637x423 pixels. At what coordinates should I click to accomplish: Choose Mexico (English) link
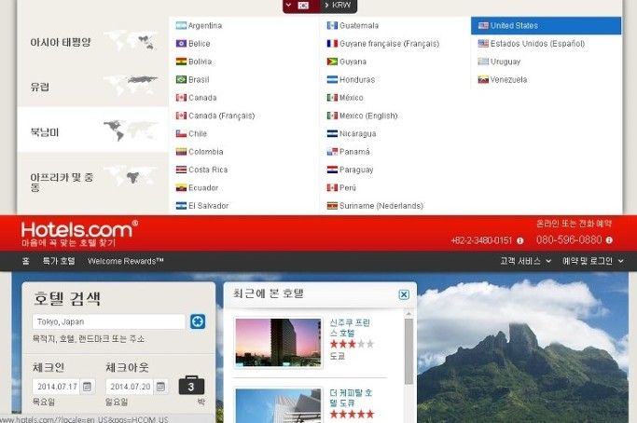tap(368, 116)
